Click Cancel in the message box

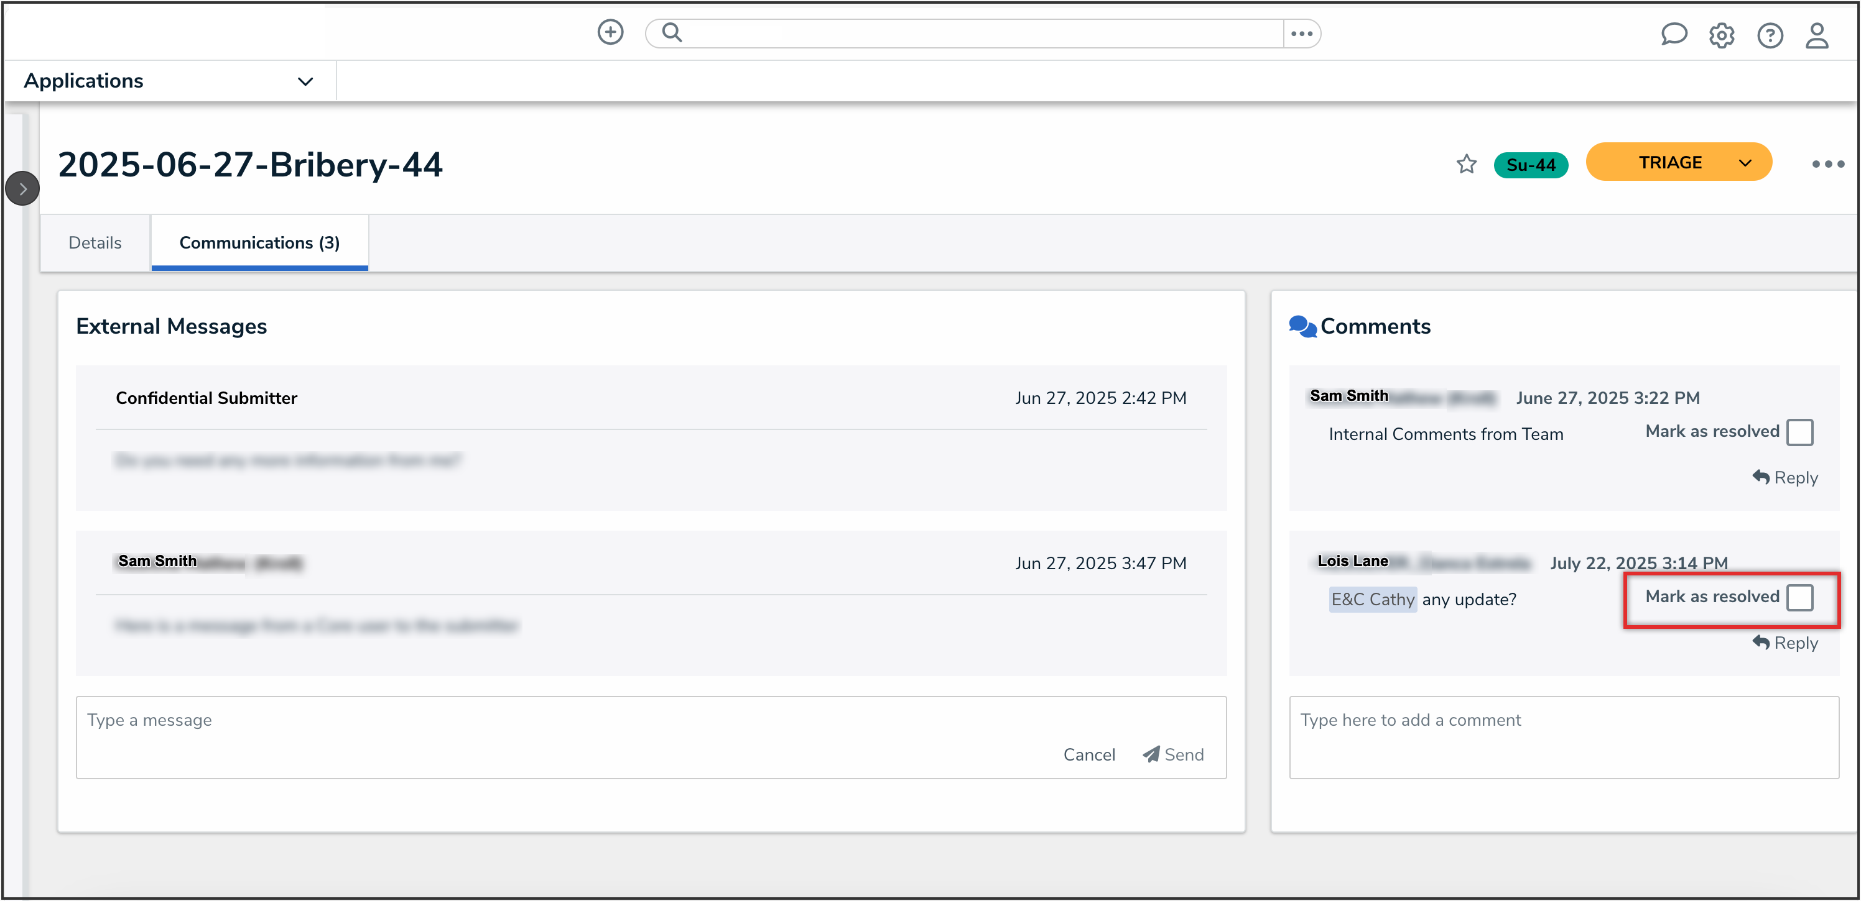click(x=1088, y=754)
